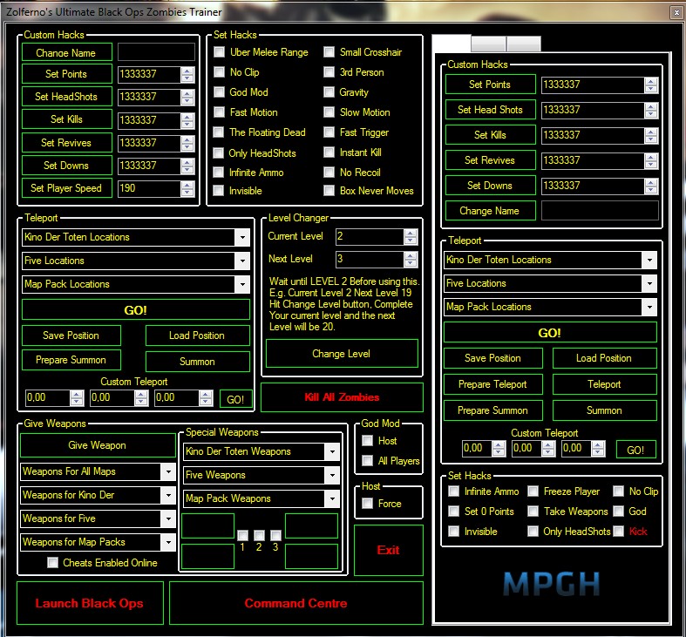Increase the Current Level value with up arrow
Viewport: 686px width, 637px height.
tap(411, 233)
